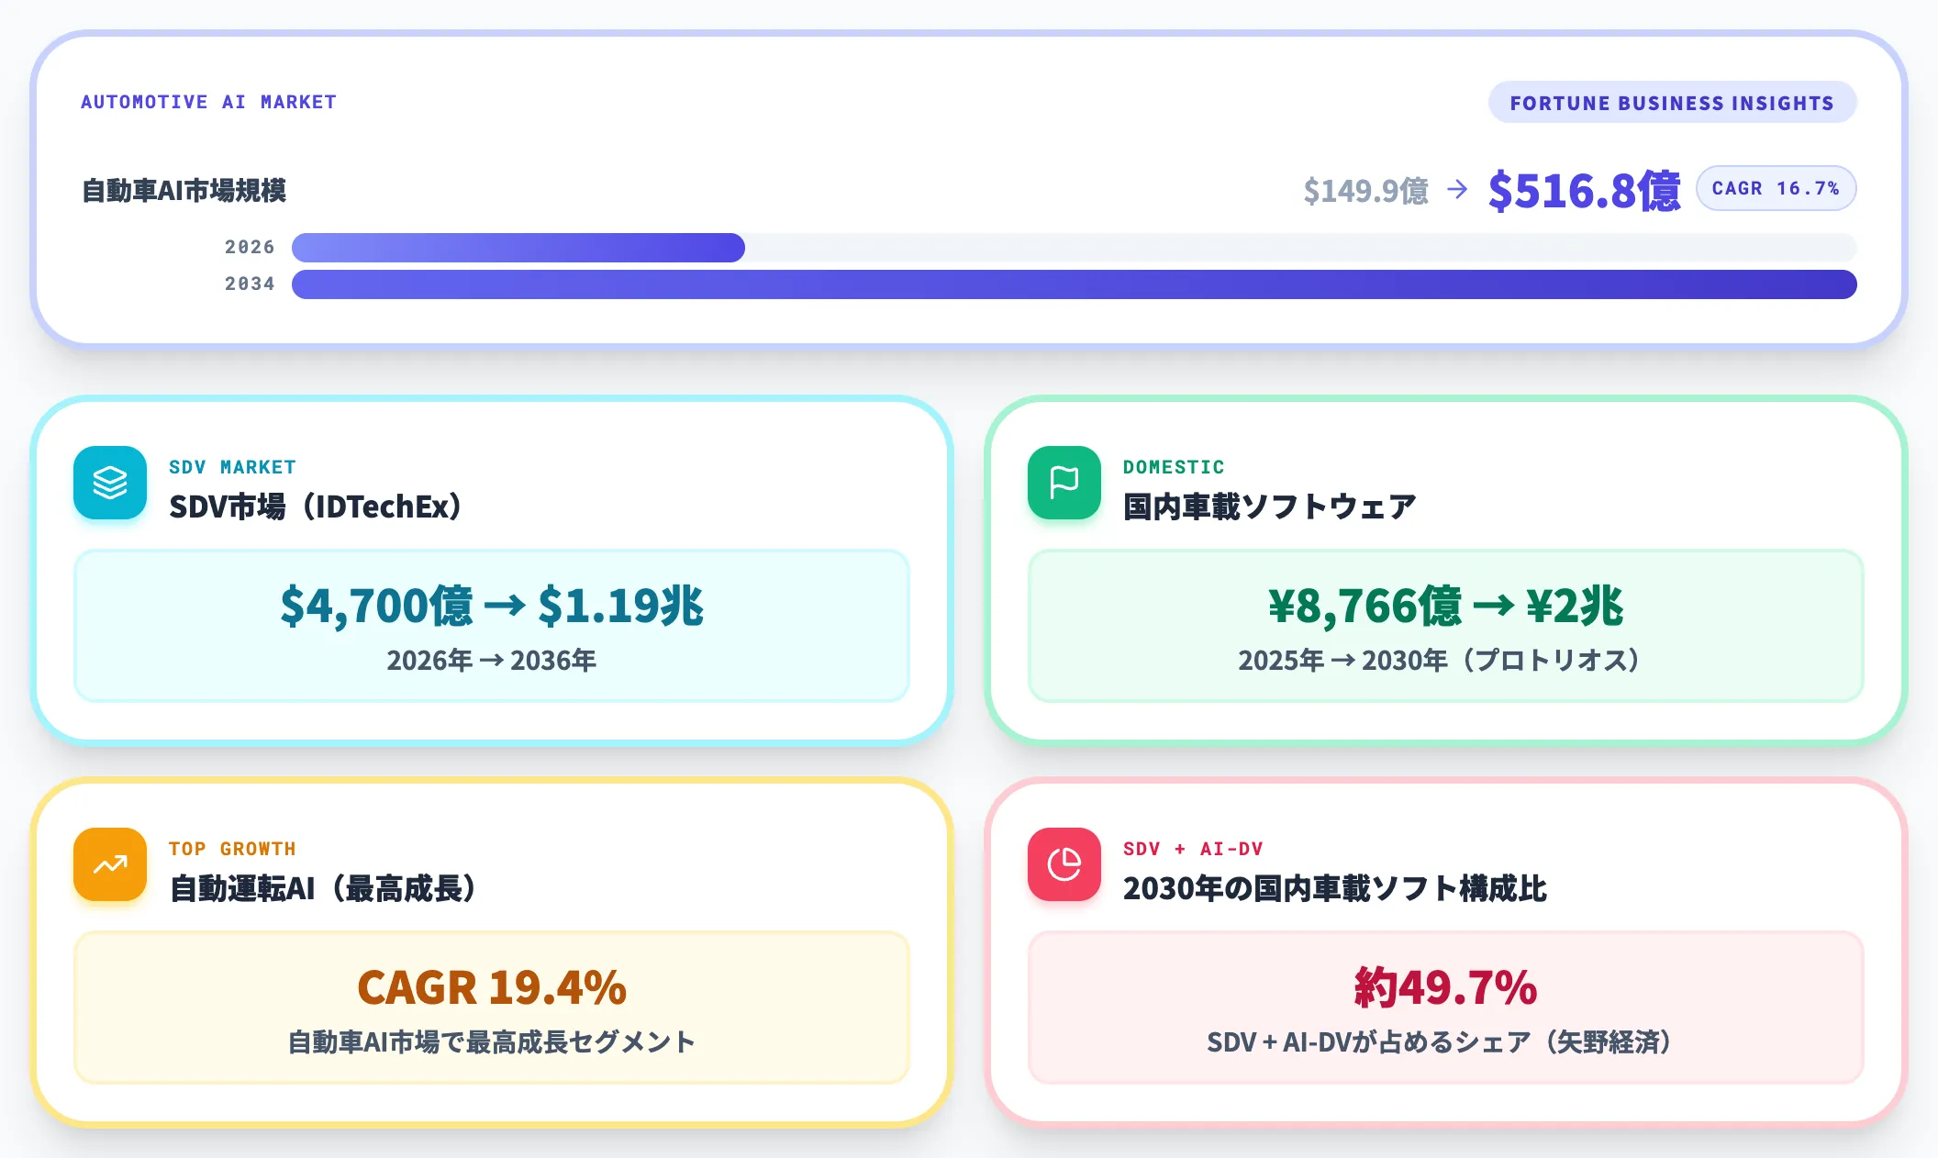Click the SDV市場（IDTechEx）title
The image size is (1938, 1158).
315,507
